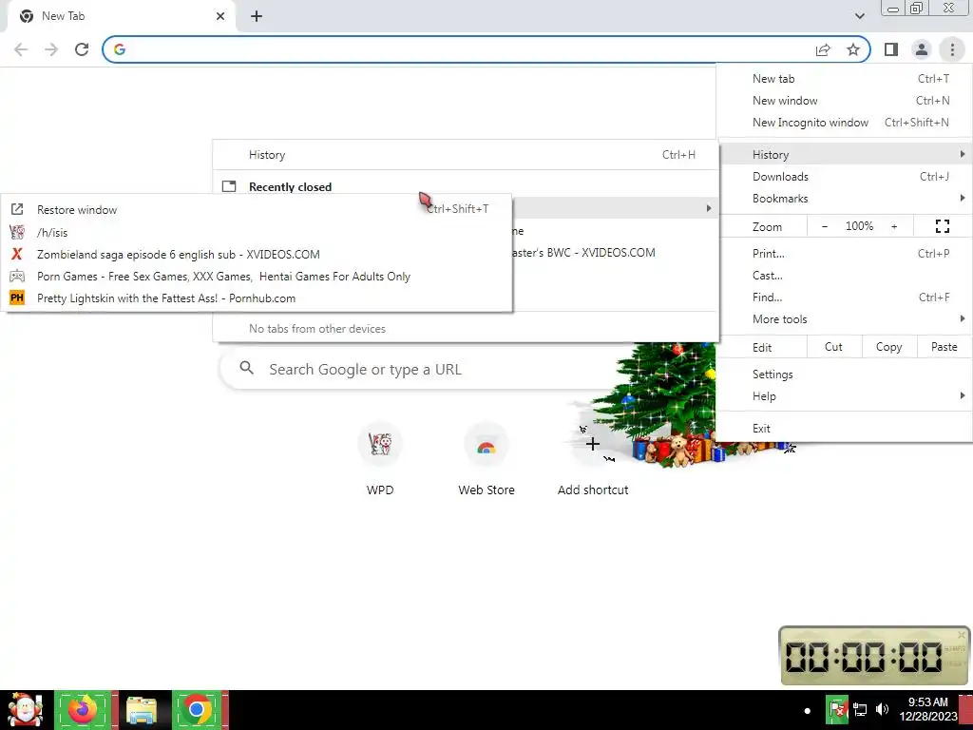Click Exit in the Chrome menu
This screenshot has height=730, width=973.
pyautogui.click(x=844, y=429)
